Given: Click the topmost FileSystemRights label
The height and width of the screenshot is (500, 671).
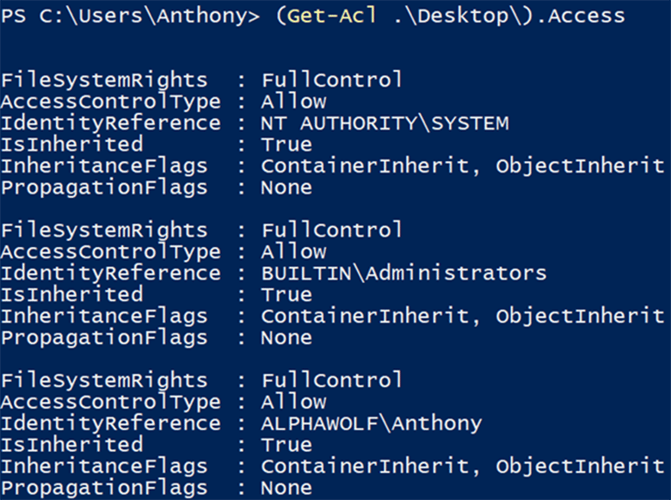Looking at the screenshot, I should [x=104, y=80].
